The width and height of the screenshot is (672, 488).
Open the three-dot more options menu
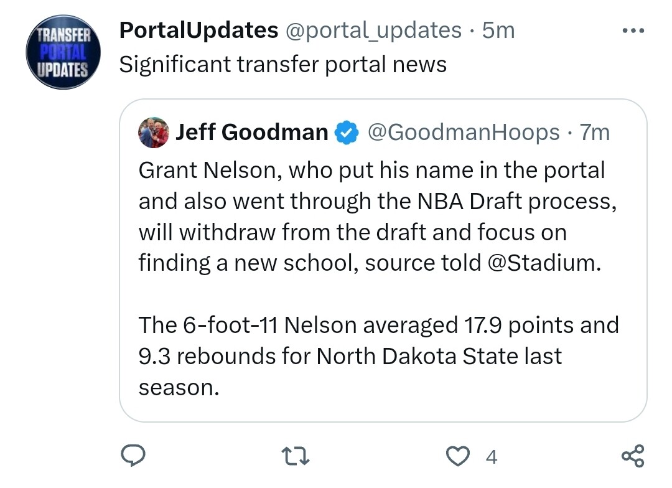tap(633, 30)
